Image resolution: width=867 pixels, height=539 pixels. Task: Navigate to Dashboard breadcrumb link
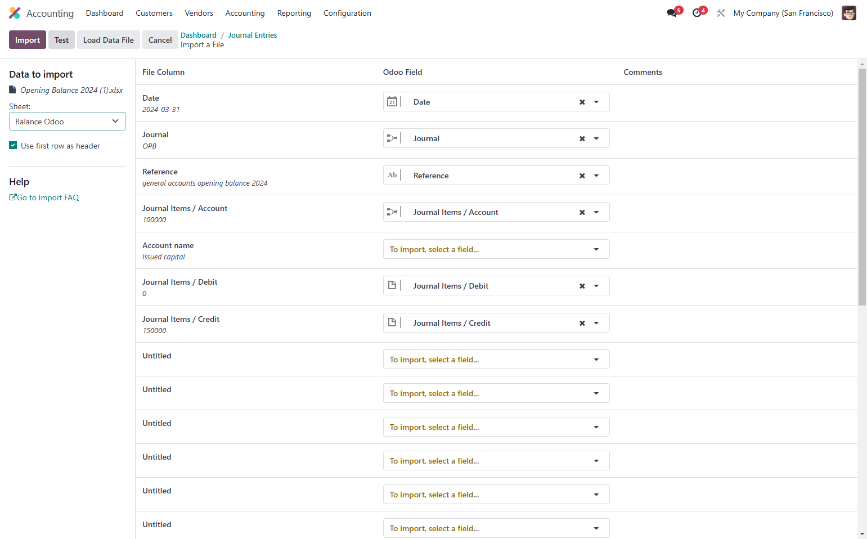(199, 35)
